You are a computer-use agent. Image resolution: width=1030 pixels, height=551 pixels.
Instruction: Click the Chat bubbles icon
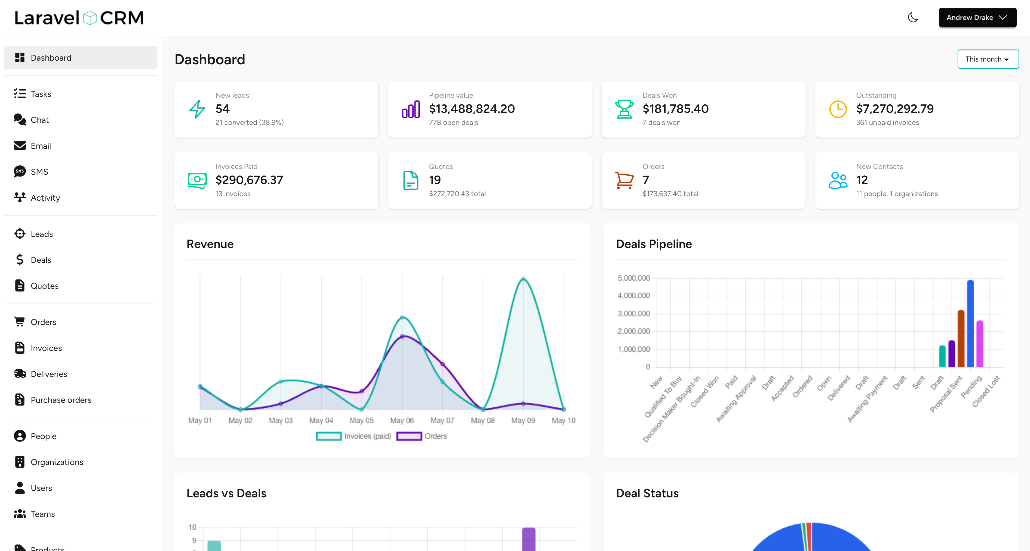click(x=20, y=119)
